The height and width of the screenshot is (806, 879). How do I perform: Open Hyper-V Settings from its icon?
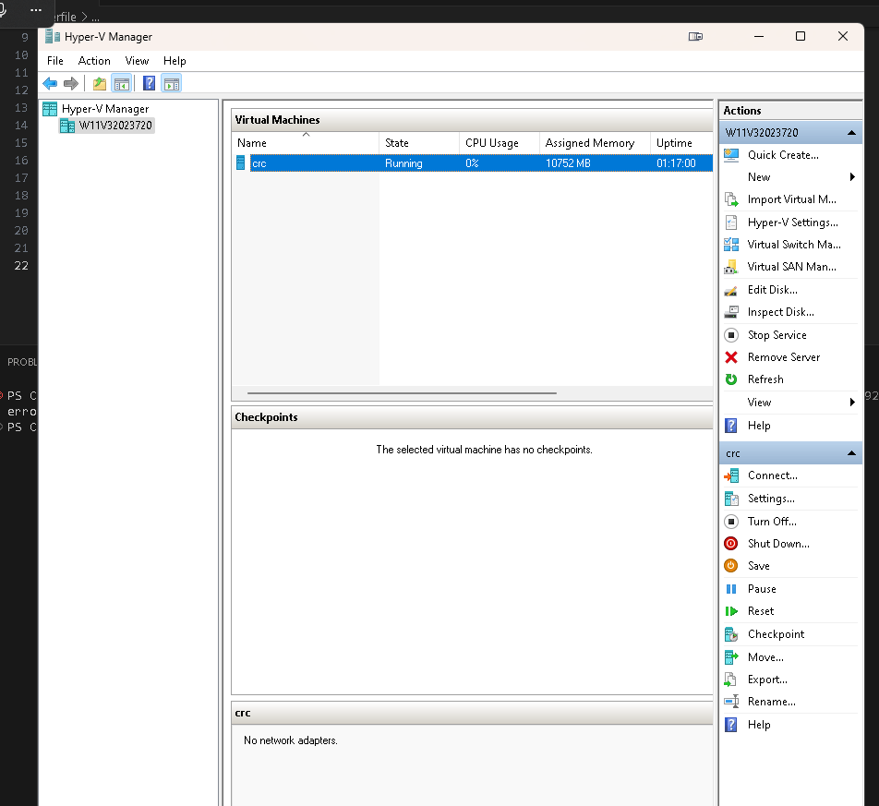[x=731, y=223]
